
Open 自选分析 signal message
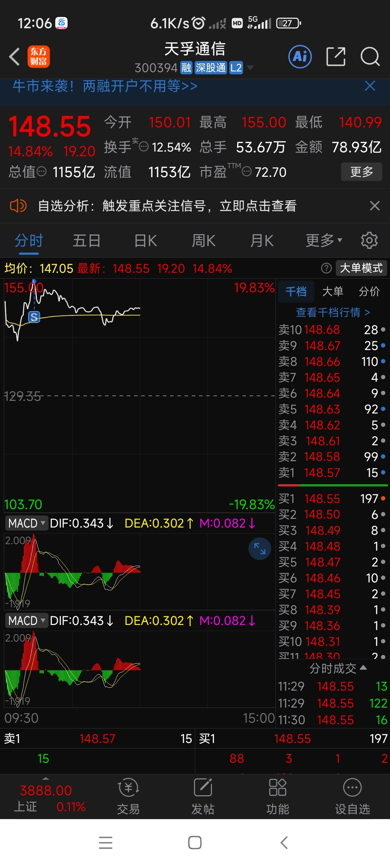pyautogui.click(x=167, y=206)
